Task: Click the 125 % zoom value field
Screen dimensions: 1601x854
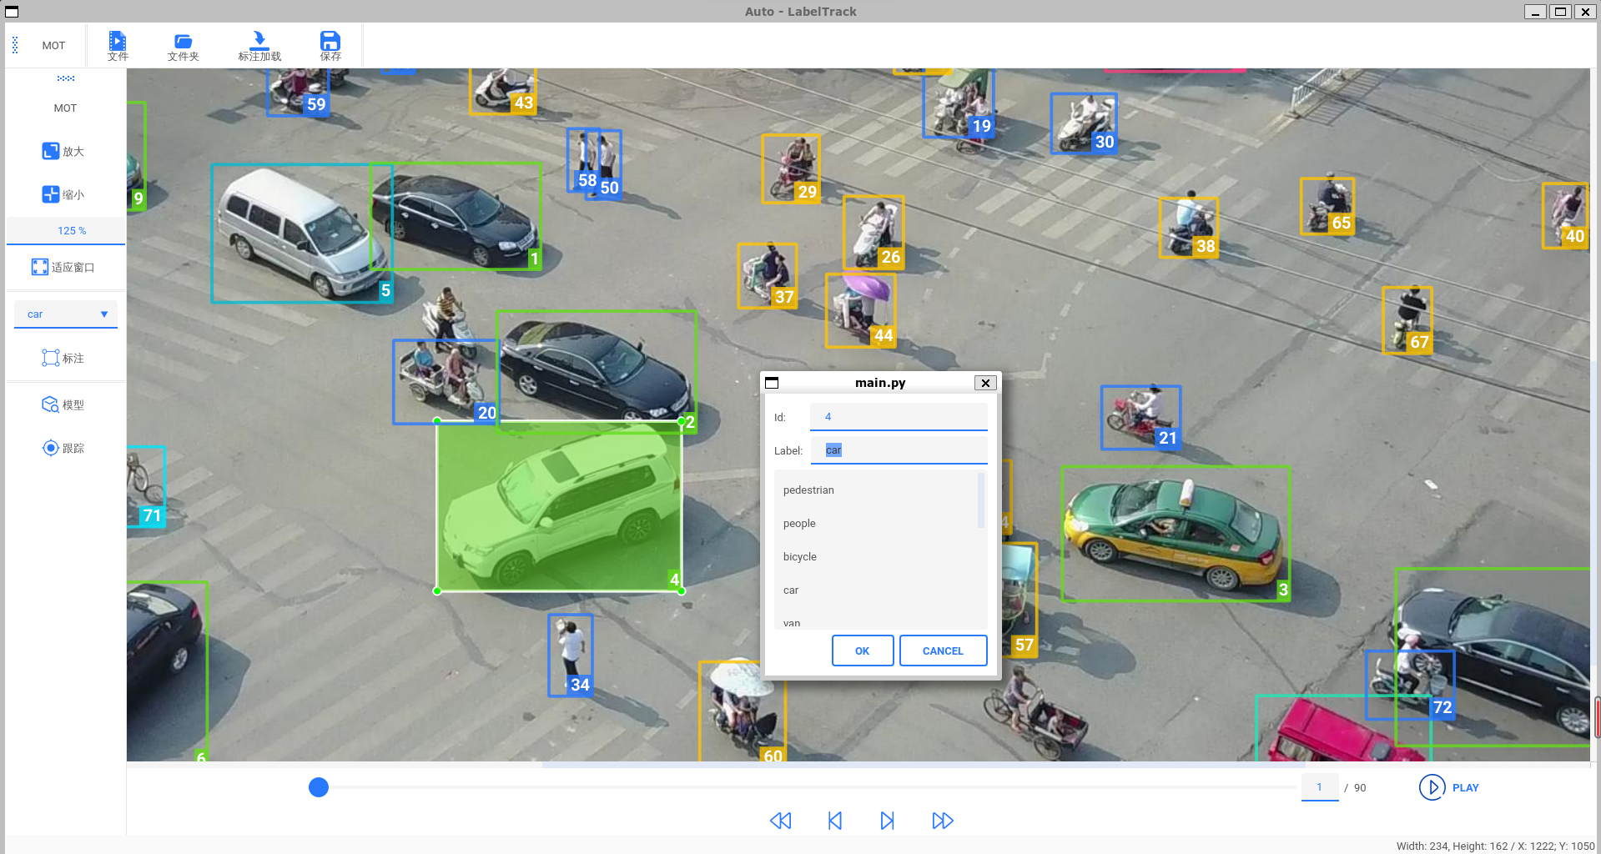Action: coord(66,231)
